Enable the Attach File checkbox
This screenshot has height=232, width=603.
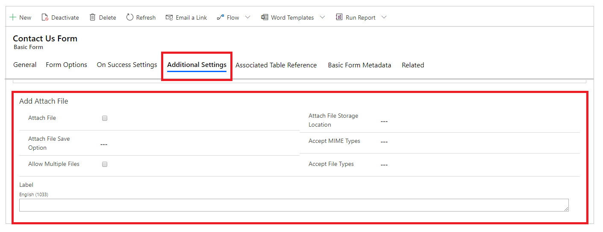point(105,118)
